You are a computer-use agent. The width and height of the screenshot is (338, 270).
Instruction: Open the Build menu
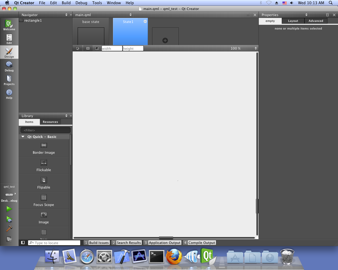66,3
